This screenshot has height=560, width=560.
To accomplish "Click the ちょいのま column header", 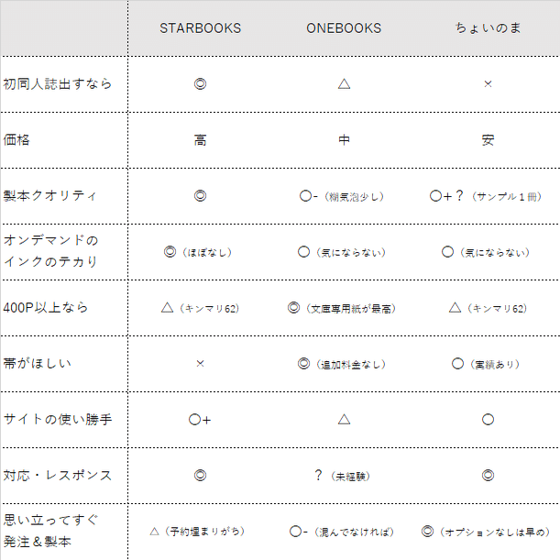I will pos(488,27).
